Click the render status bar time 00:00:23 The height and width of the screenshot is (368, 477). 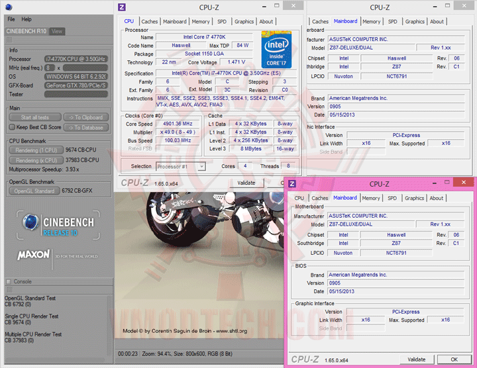(x=128, y=354)
